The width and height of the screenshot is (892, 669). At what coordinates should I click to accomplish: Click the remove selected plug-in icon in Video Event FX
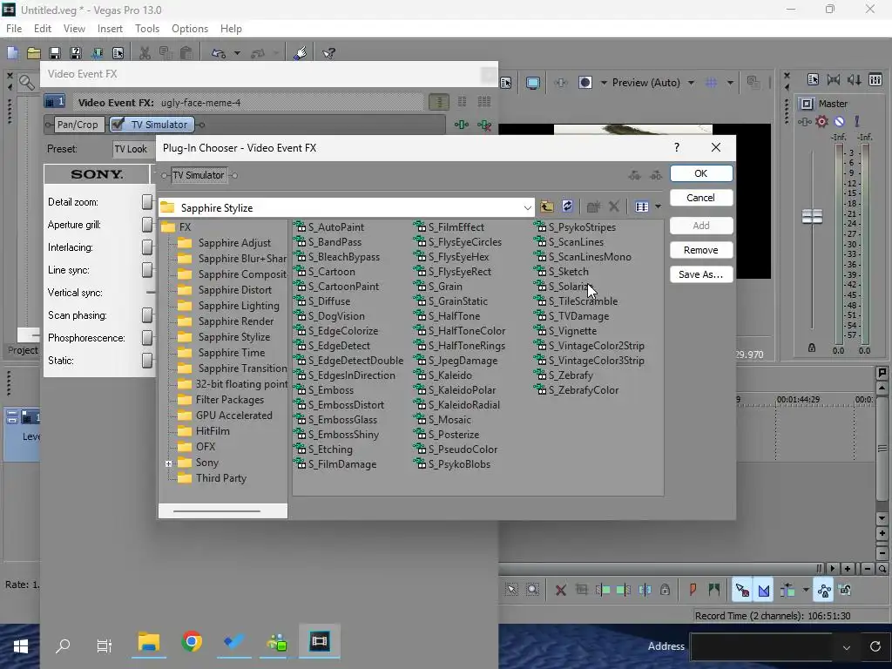pyautogui.click(x=484, y=125)
